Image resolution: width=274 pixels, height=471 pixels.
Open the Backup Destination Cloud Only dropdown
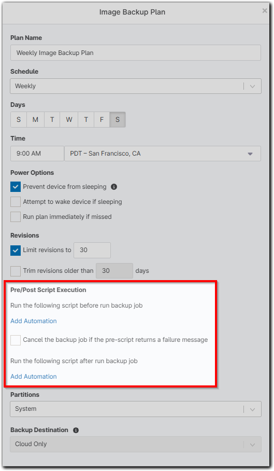136,444
